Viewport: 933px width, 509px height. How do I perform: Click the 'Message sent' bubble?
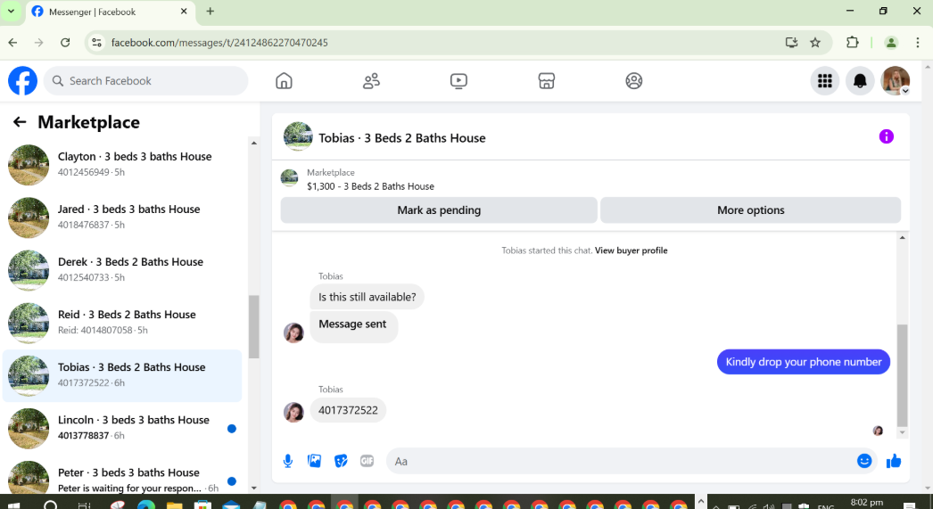[353, 326]
